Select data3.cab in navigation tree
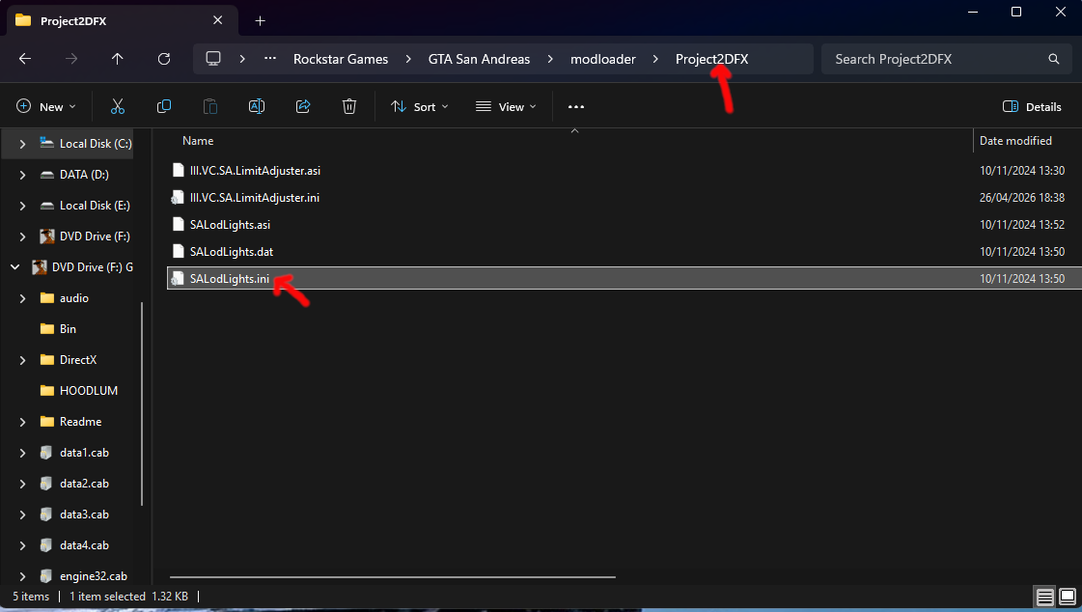Image resolution: width=1082 pixels, height=612 pixels. pyautogui.click(x=84, y=515)
